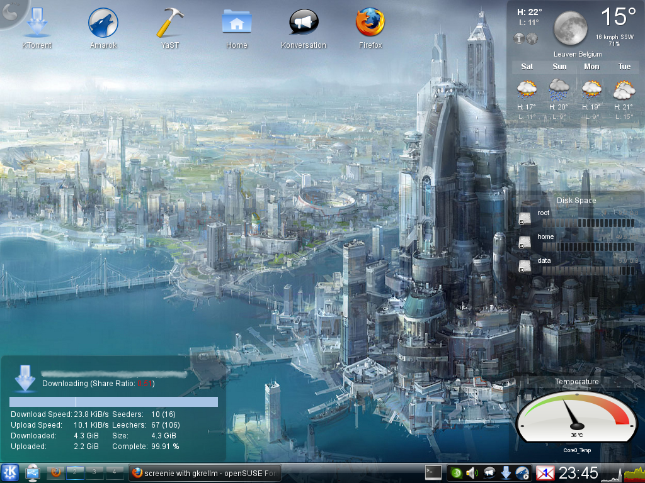Click data disk drive icon
This screenshot has width=645, height=483.
[525, 266]
